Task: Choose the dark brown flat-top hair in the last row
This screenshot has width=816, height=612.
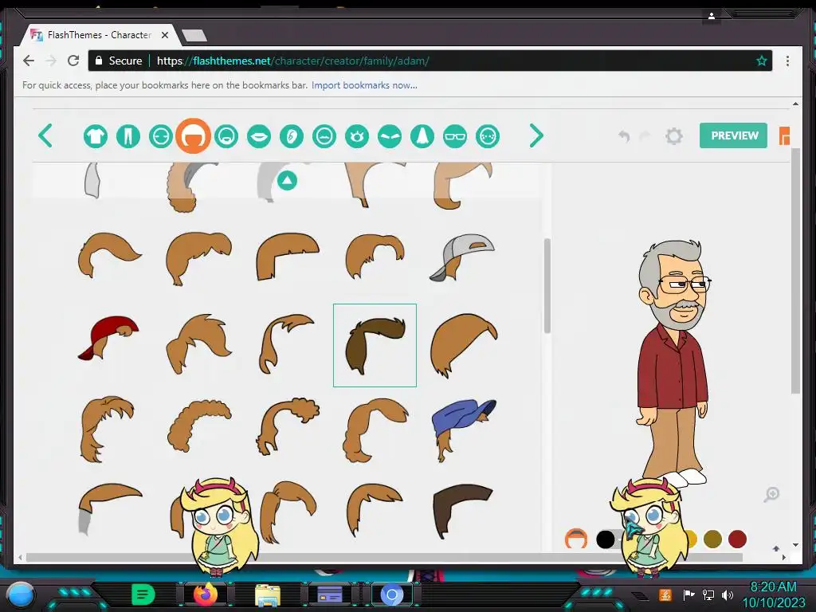Action: [462, 511]
